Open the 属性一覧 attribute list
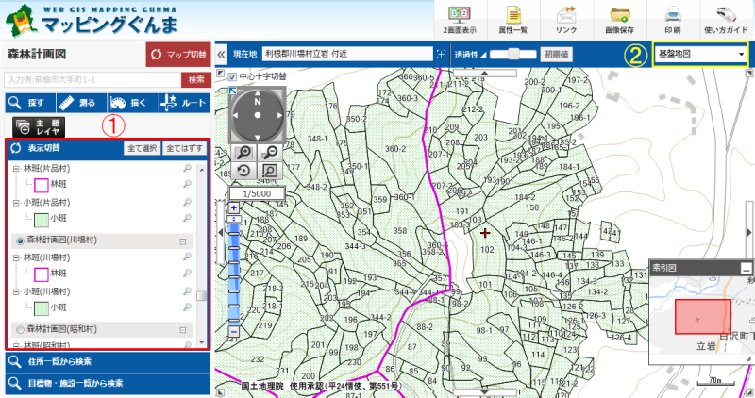Screen dimensions: 755x398 (513, 20)
